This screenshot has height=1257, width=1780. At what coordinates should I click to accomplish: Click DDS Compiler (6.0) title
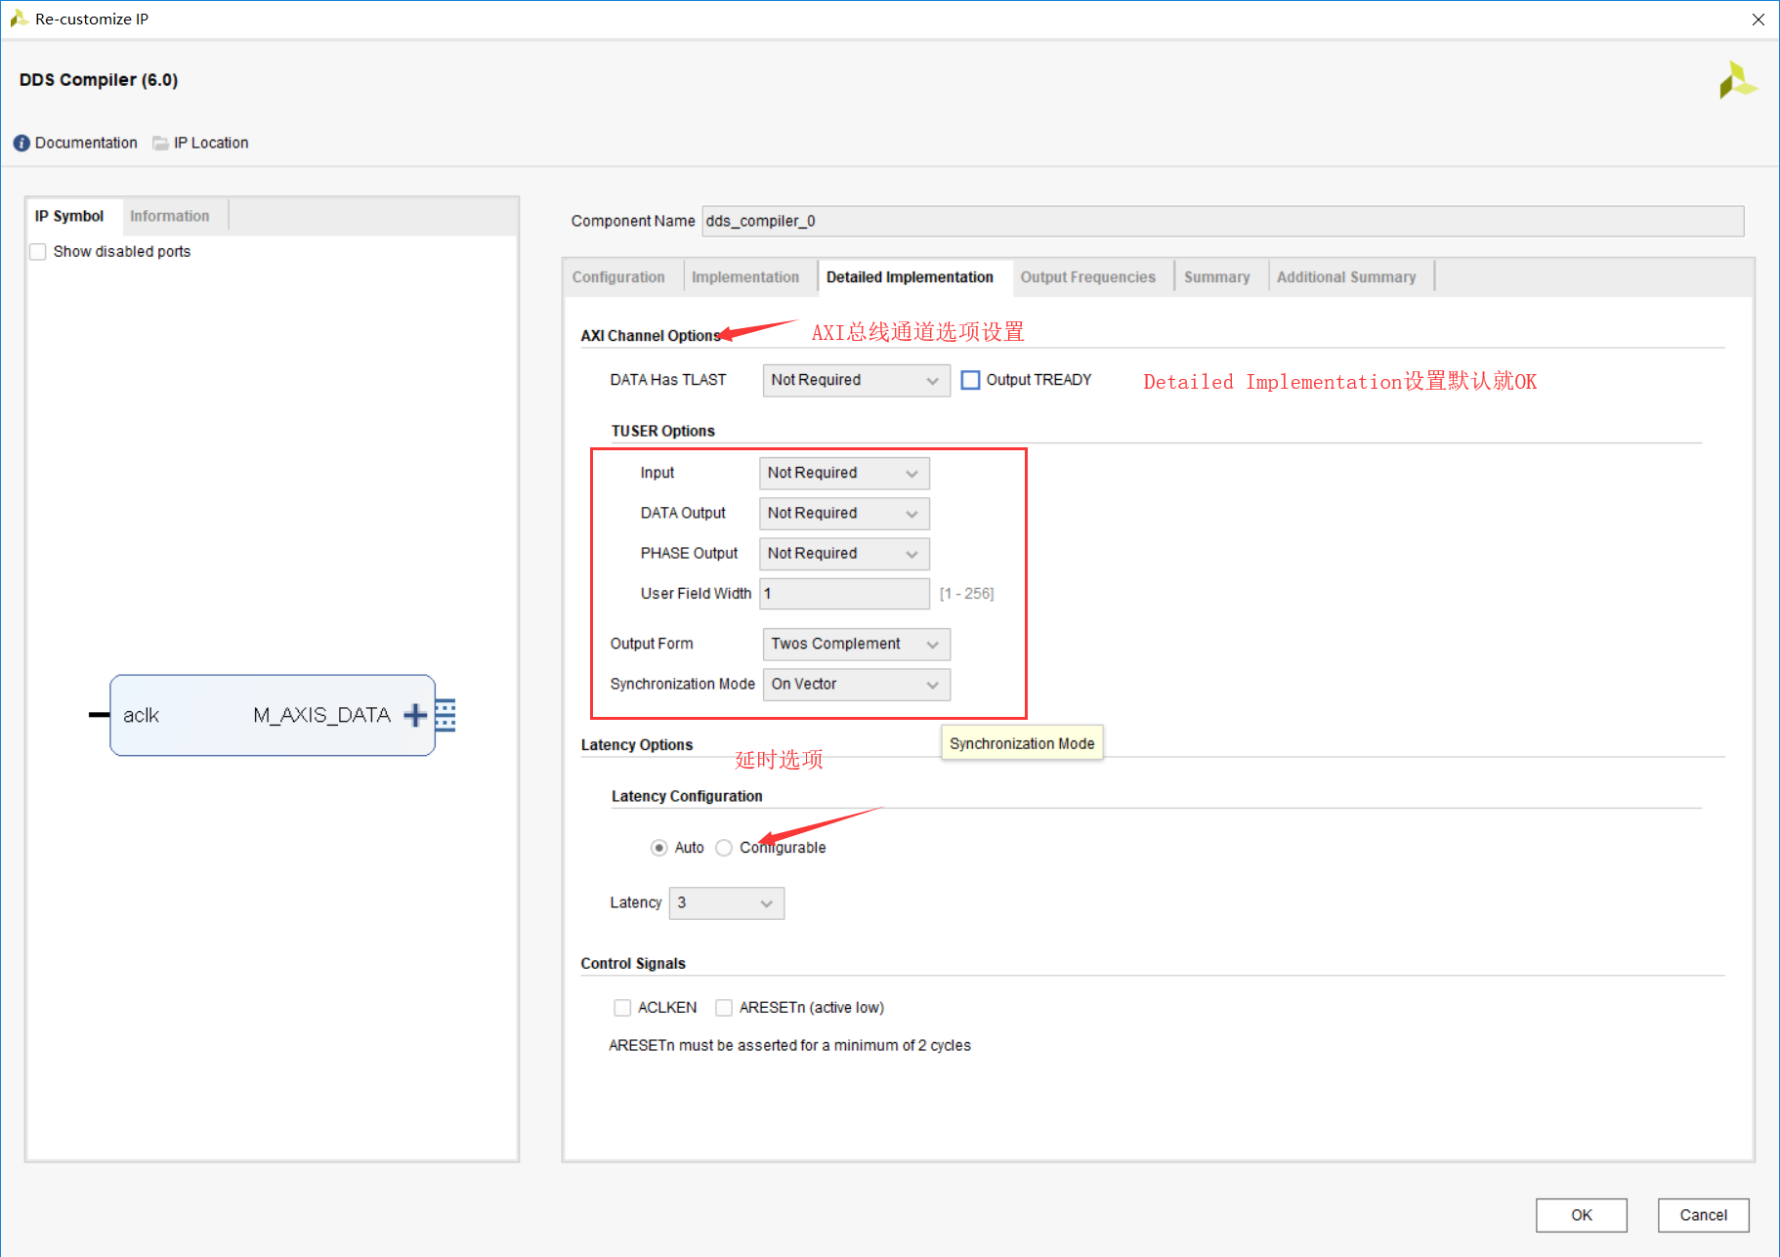point(99,80)
